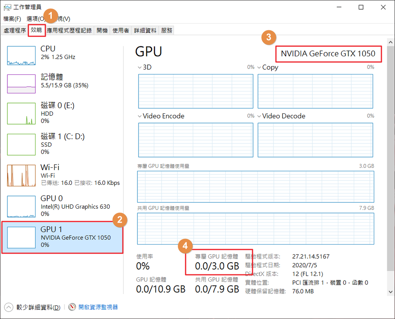Select the 記憶體 5.5/15.9 GB (35%) entry
This screenshot has height=319, width=395.
62,84
